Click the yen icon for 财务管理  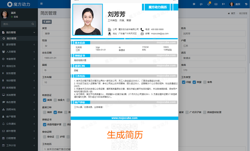coord(3,74)
